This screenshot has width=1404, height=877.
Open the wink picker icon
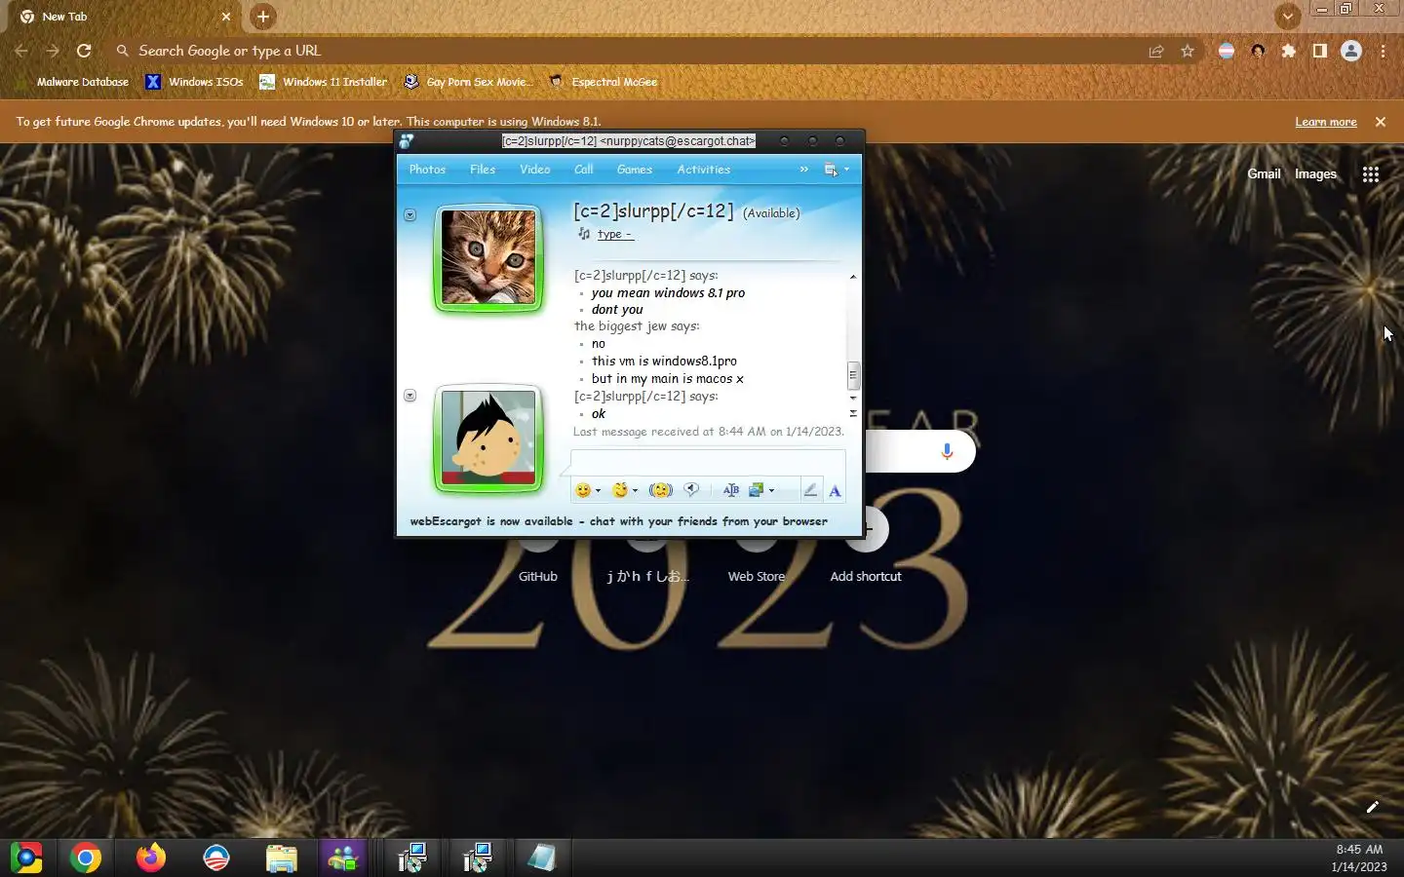[620, 490]
